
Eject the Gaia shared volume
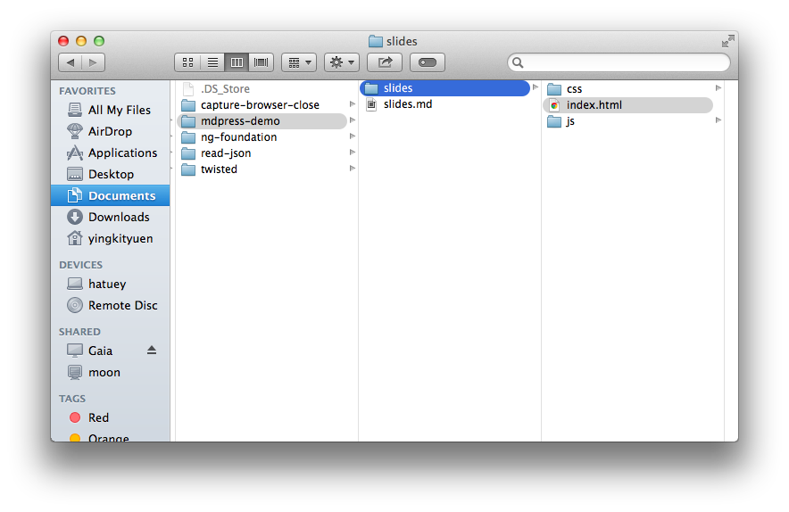152,351
